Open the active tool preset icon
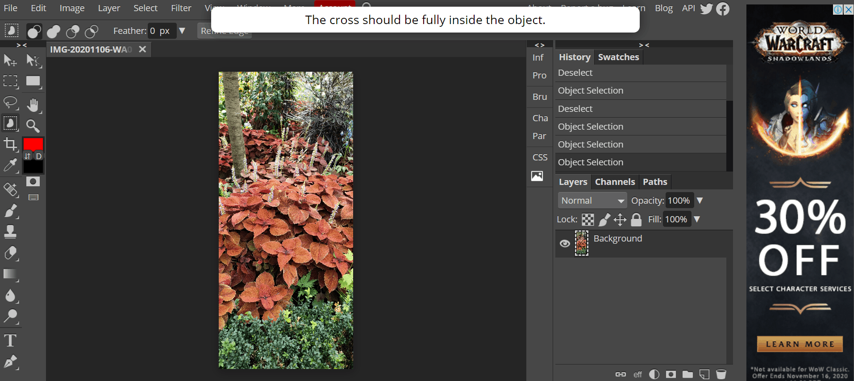This screenshot has width=854, height=381. pyautogui.click(x=11, y=31)
